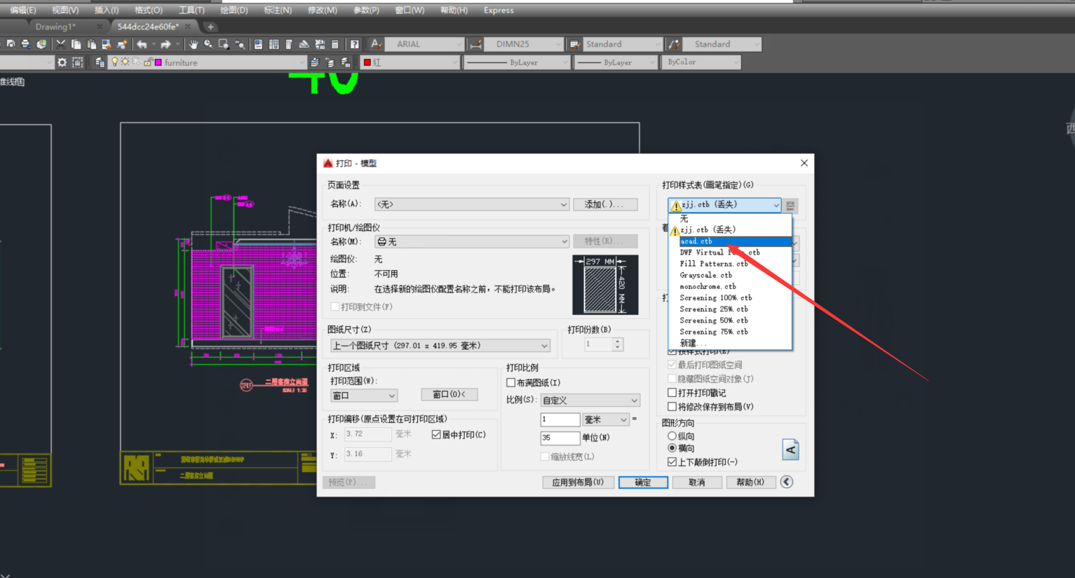Select the Zoom Previous tool
The height and width of the screenshot is (578, 1075).
[239, 43]
